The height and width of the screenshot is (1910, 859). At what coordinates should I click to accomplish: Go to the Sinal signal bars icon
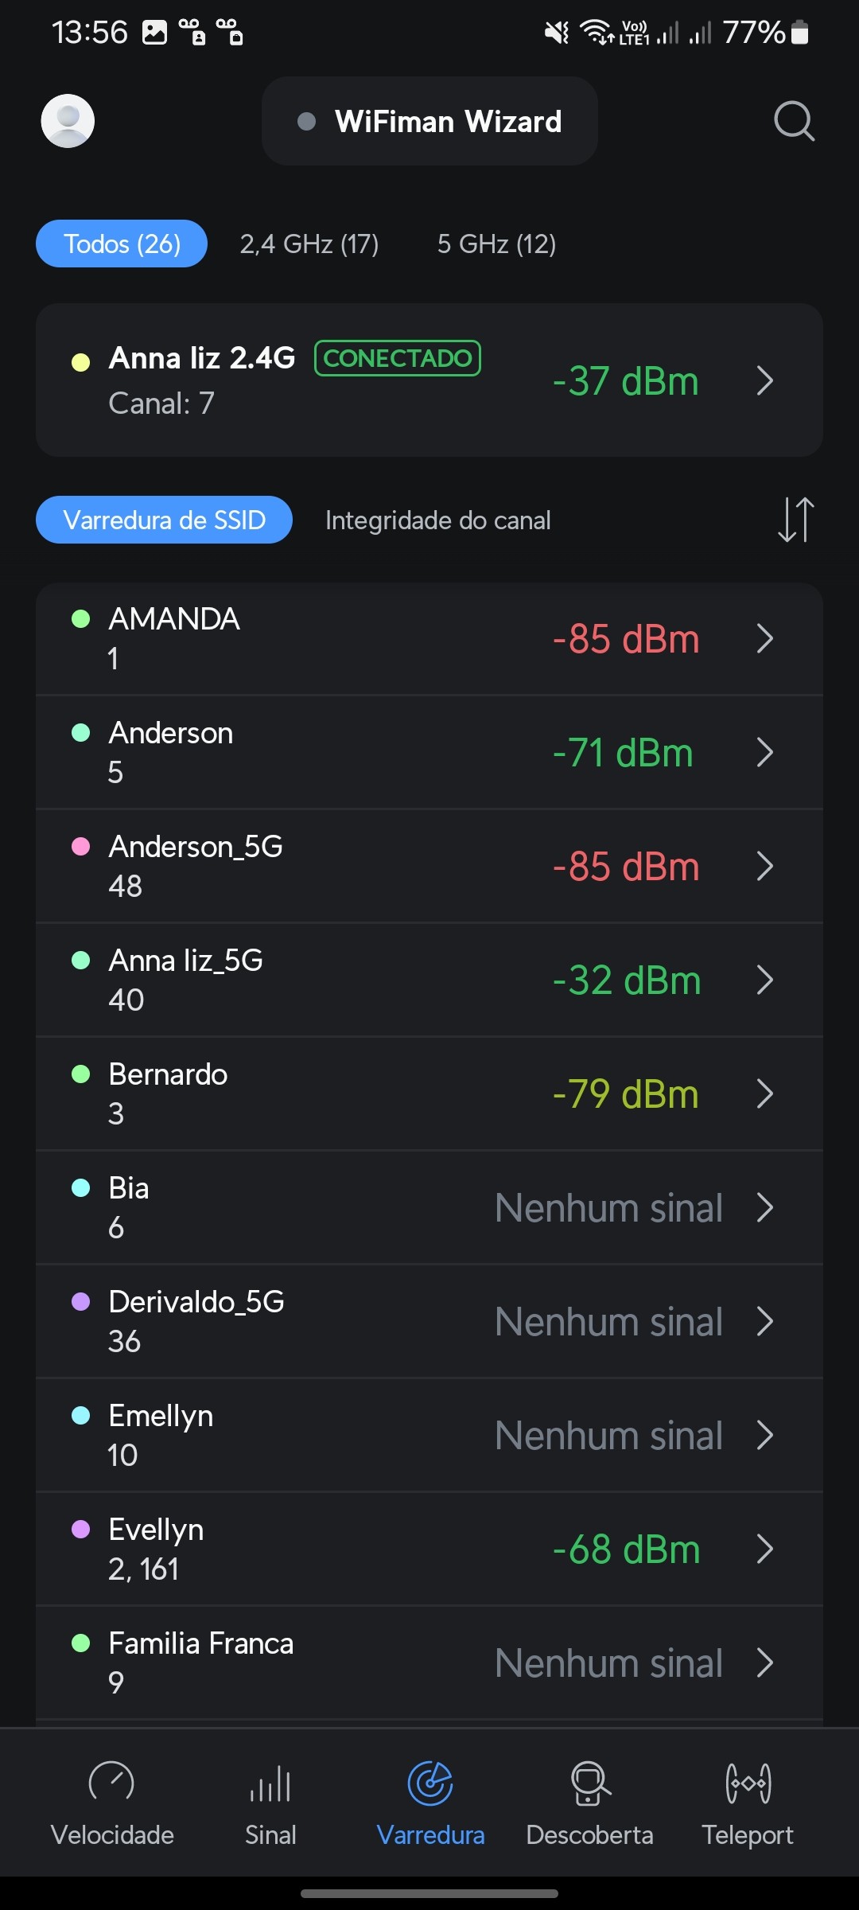click(270, 1783)
